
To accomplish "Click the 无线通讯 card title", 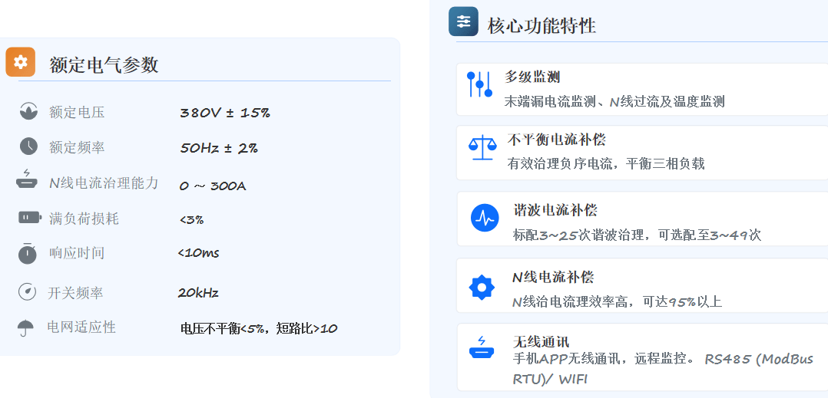I will [541, 341].
